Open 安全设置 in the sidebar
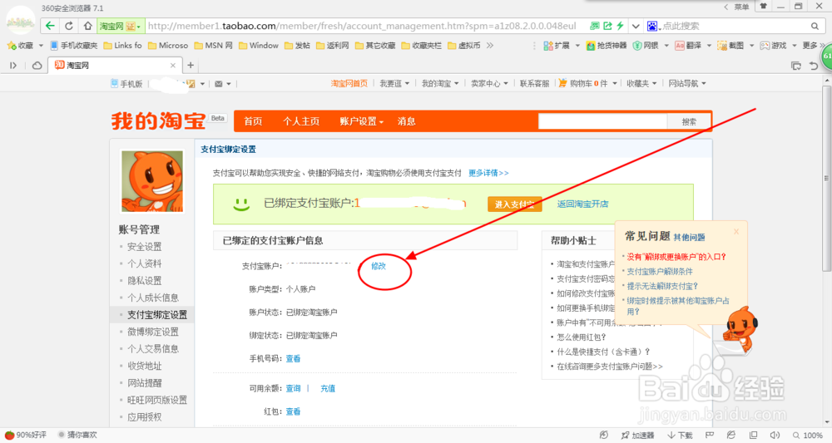 pos(144,246)
